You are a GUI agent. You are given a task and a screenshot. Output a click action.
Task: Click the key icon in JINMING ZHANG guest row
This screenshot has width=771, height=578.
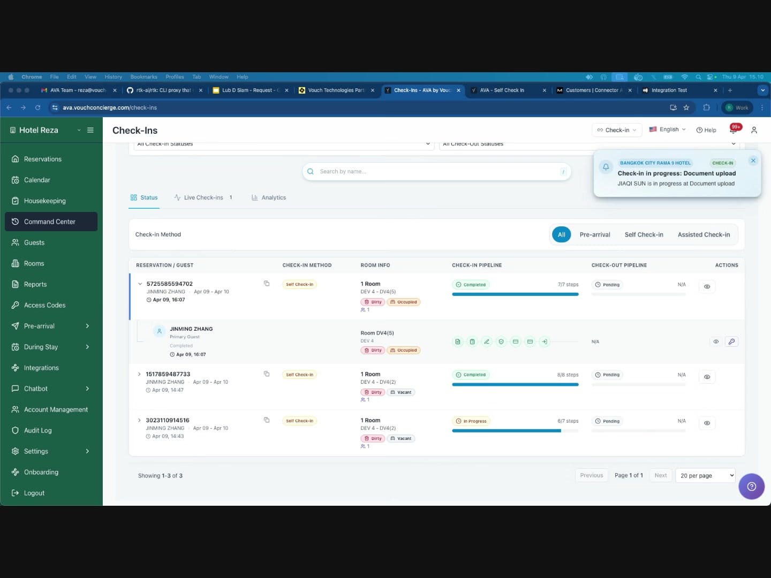(731, 341)
